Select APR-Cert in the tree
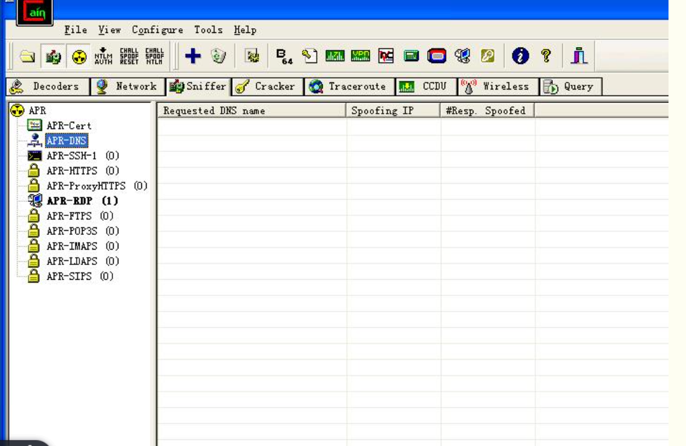 [69, 126]
